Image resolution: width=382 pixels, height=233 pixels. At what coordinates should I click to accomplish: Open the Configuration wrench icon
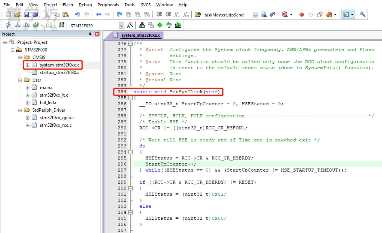pyautogui.click(x=362, y=14)
